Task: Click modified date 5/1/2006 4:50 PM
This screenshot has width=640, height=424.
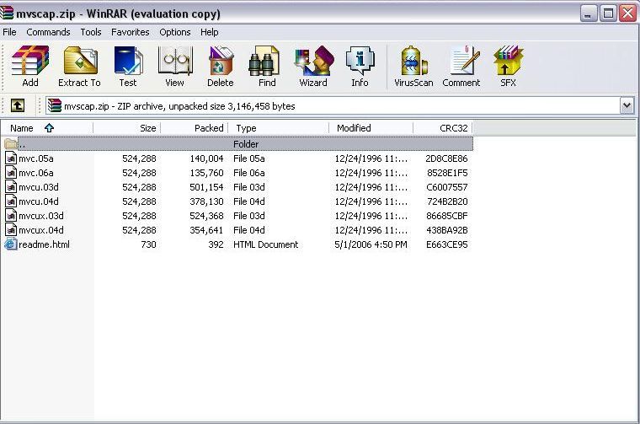Action: point(371,244)
